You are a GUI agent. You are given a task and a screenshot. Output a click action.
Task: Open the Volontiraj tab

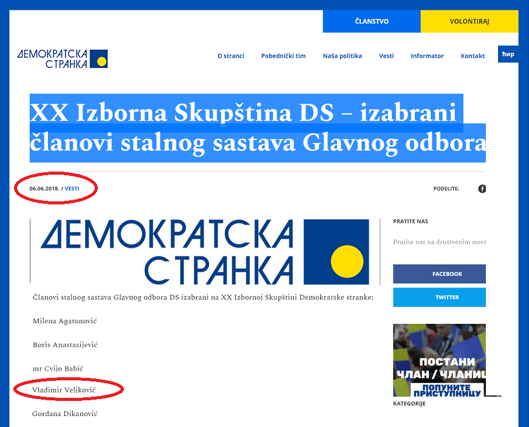click(469, 21)
